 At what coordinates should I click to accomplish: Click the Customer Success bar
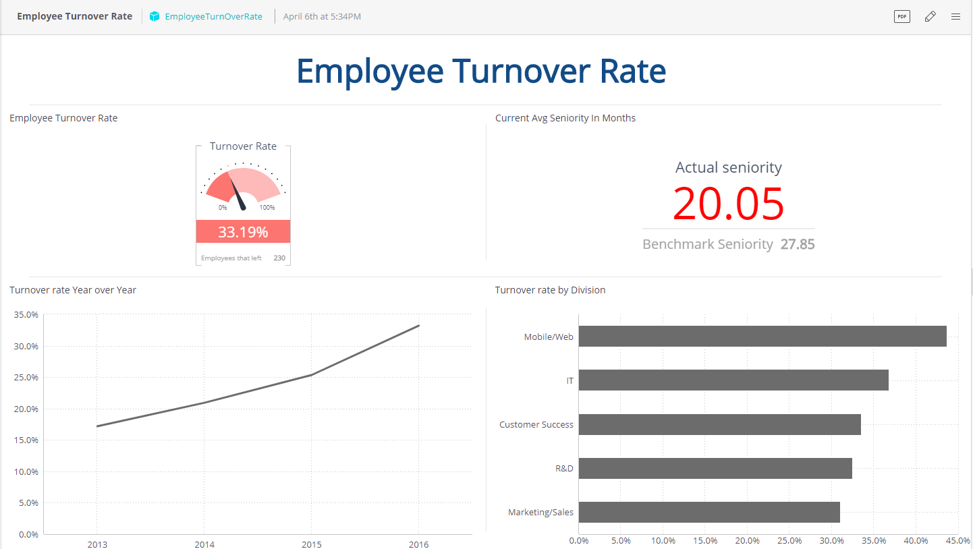[719, 424]
